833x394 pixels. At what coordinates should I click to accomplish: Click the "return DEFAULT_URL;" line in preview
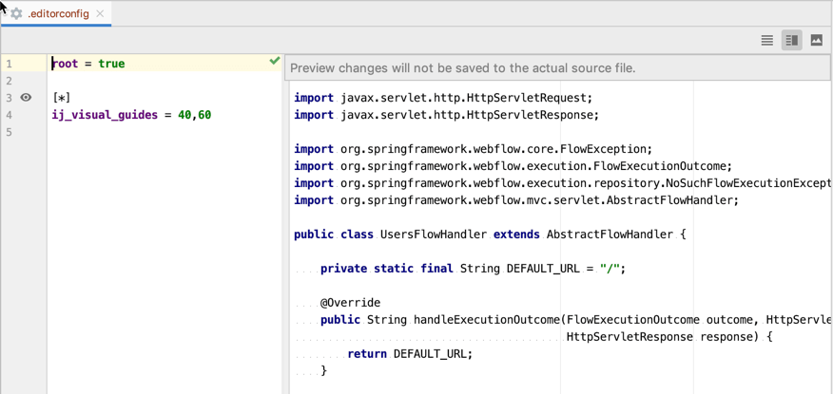point(409,354)
